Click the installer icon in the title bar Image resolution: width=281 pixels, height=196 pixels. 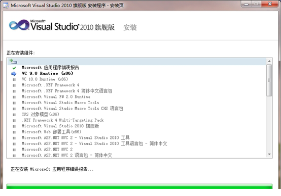(6, 6)
